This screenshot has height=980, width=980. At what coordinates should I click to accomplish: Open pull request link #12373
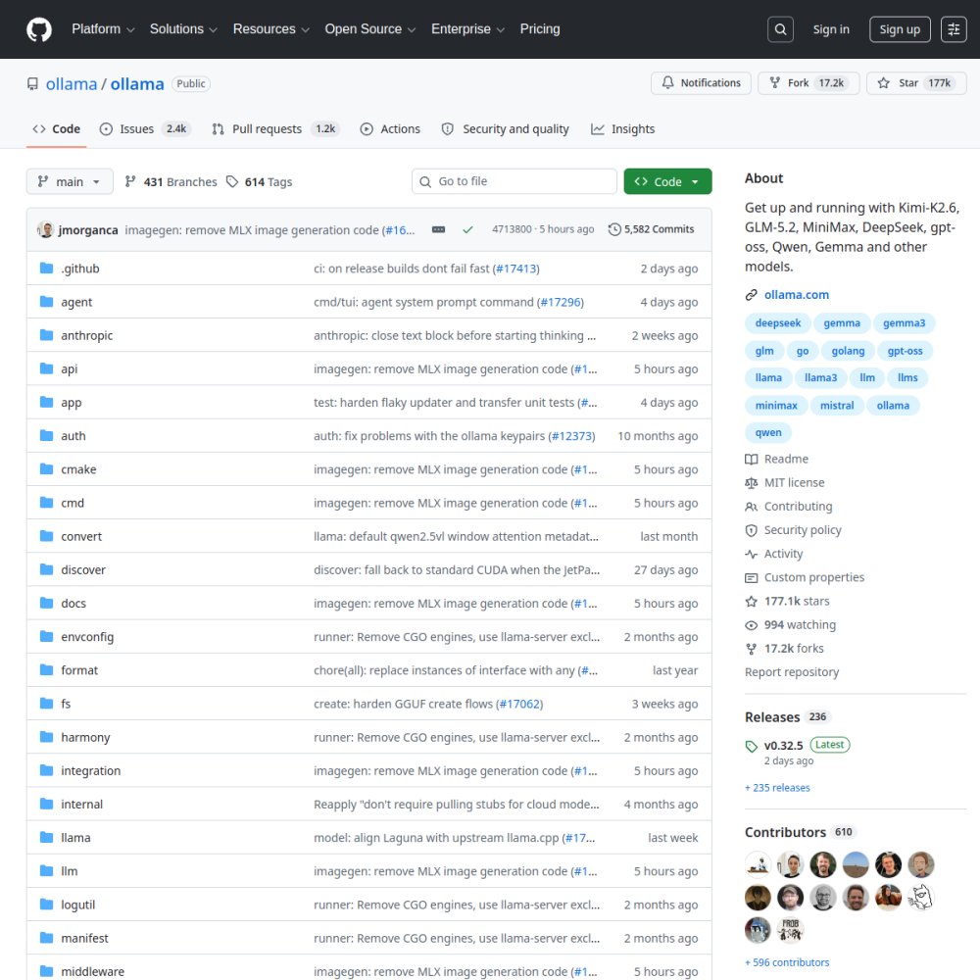[571, 436]
